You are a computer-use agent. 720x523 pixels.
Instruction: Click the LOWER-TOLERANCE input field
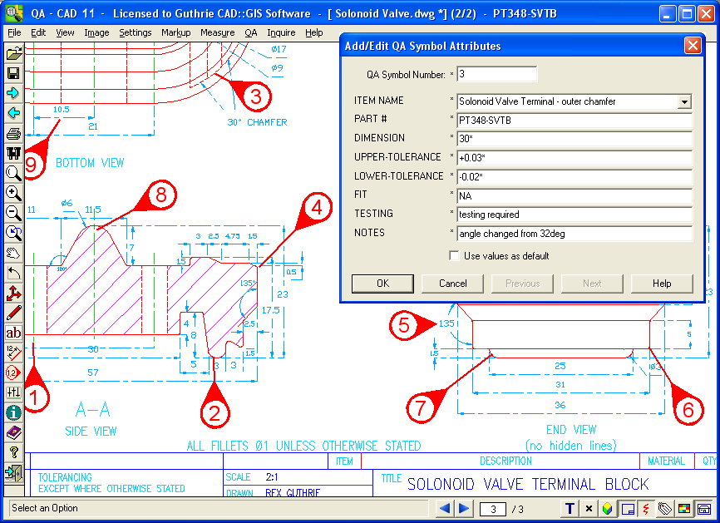[575, 177]
